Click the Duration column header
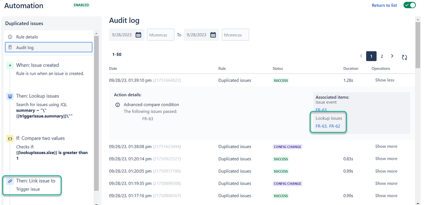The height and width of the screenshot is (205, 424). (x=351, y=68)
